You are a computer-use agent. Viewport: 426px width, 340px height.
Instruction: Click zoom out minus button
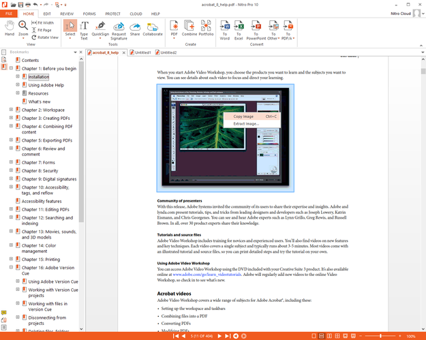[361, 336]
